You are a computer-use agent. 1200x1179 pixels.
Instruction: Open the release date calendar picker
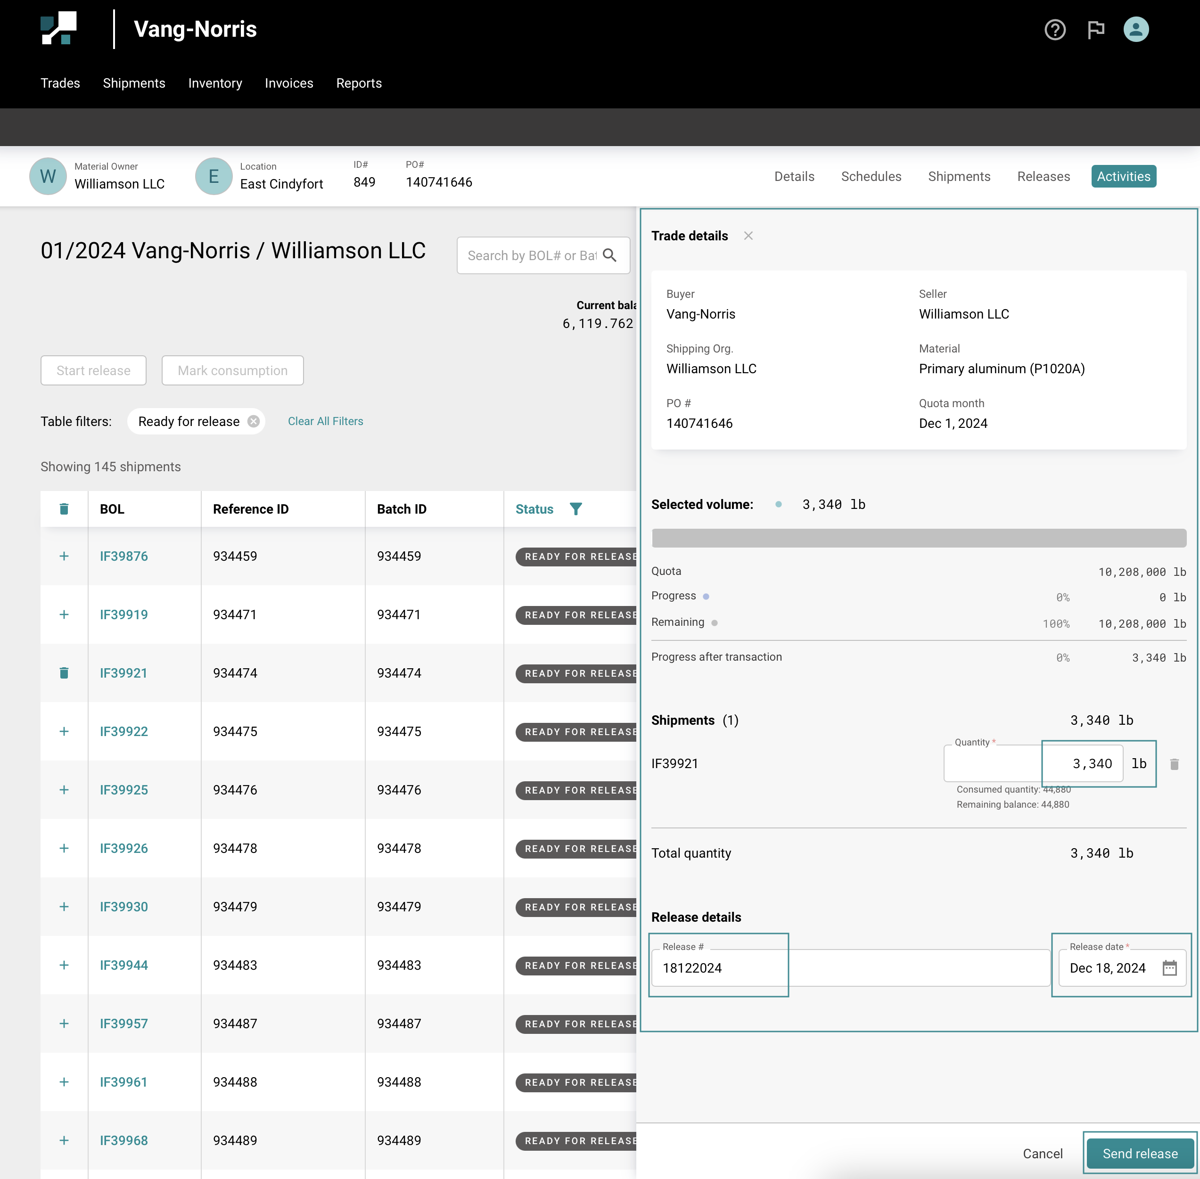[x=1169, y=968]
